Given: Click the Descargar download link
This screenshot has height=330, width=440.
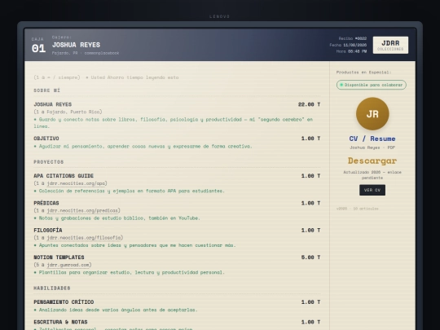Looking at the screenshot, I should coord(372,161).
